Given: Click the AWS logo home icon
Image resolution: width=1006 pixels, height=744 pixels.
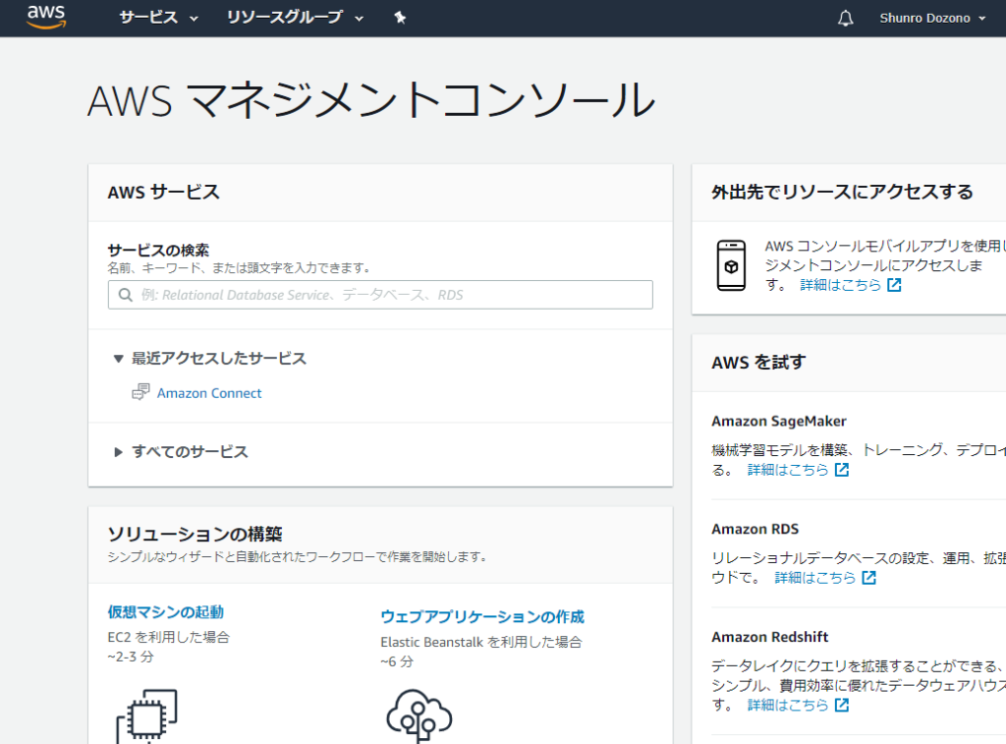Looking at the screenshot, I should tap(46, 18).
